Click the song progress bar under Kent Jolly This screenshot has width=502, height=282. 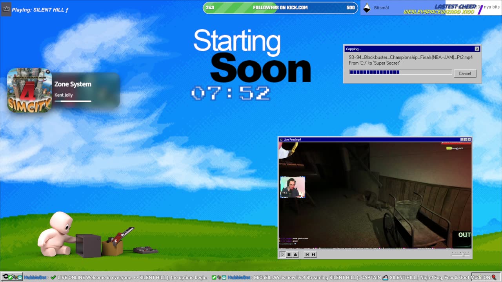(73, 101)
